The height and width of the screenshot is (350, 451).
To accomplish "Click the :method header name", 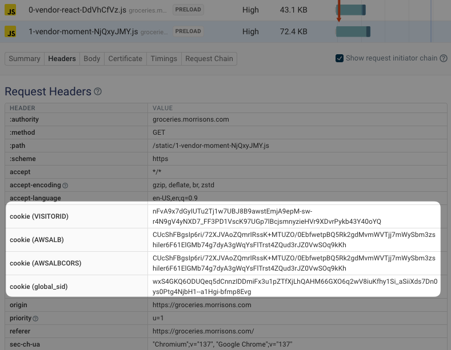I will [22, 132].
